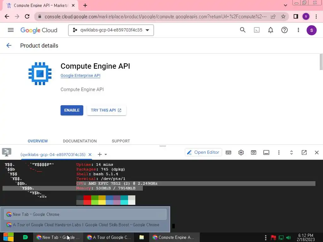Switch to the SUPPORT tab
323x242 pixels.
click(x=121, y=141)
